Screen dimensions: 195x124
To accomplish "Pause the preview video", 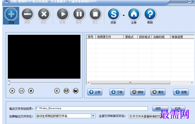I will coord(21,91).
